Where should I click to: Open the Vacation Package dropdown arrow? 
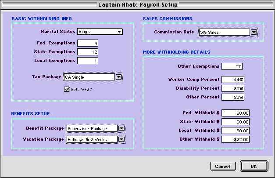click(121, 140)
